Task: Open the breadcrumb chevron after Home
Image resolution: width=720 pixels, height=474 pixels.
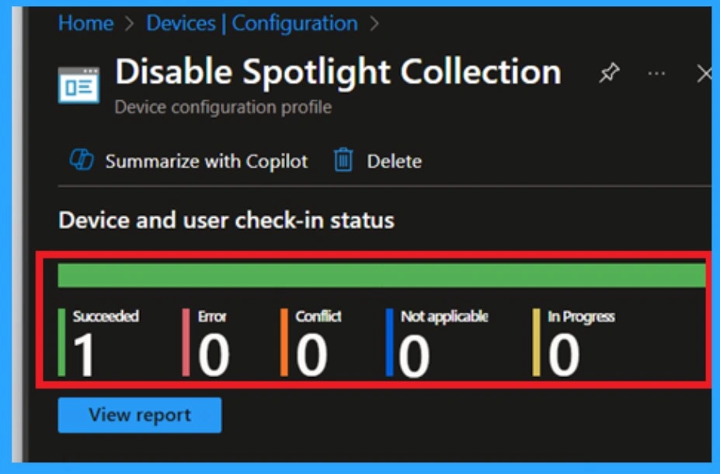Action: pos(127,23)
